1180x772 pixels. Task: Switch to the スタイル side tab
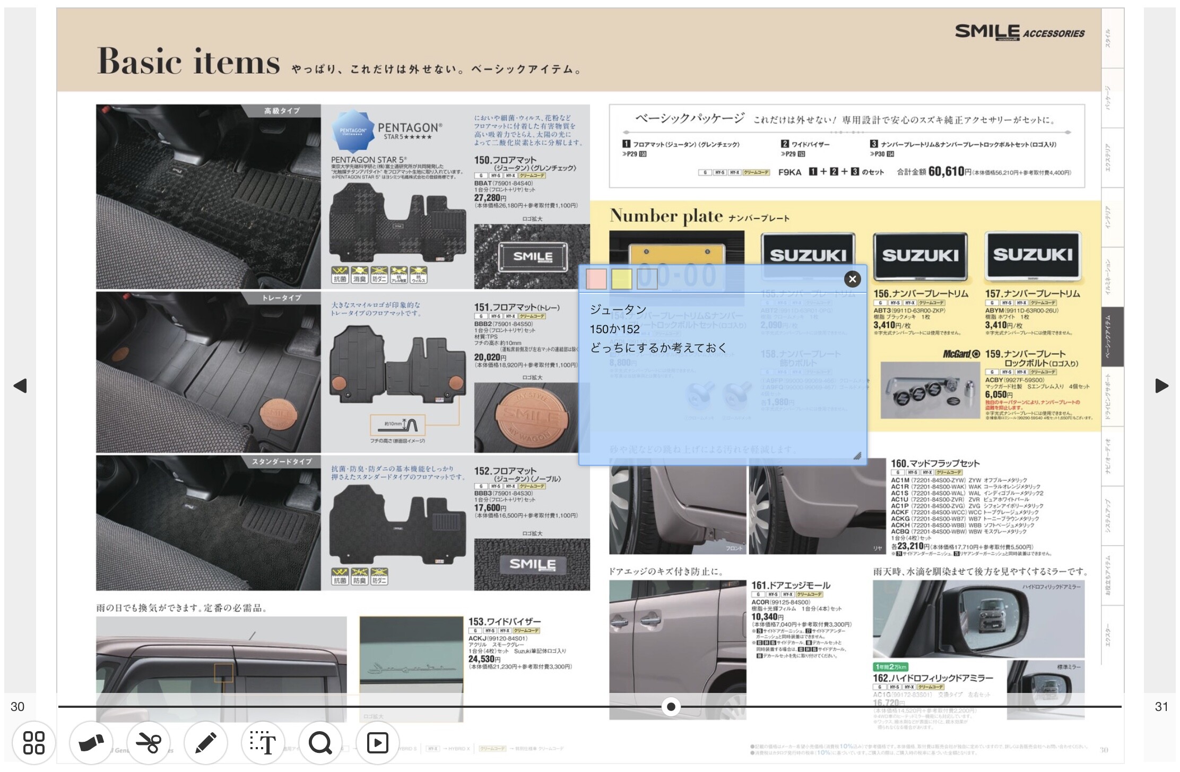1112,38
